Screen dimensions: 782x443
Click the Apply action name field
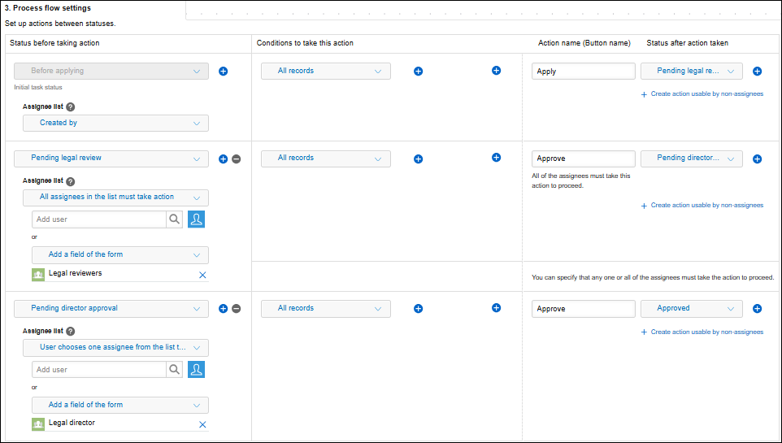click(x=583, y=72)
